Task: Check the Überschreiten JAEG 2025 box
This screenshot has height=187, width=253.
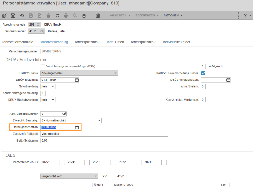Action: tap(62, 162)
